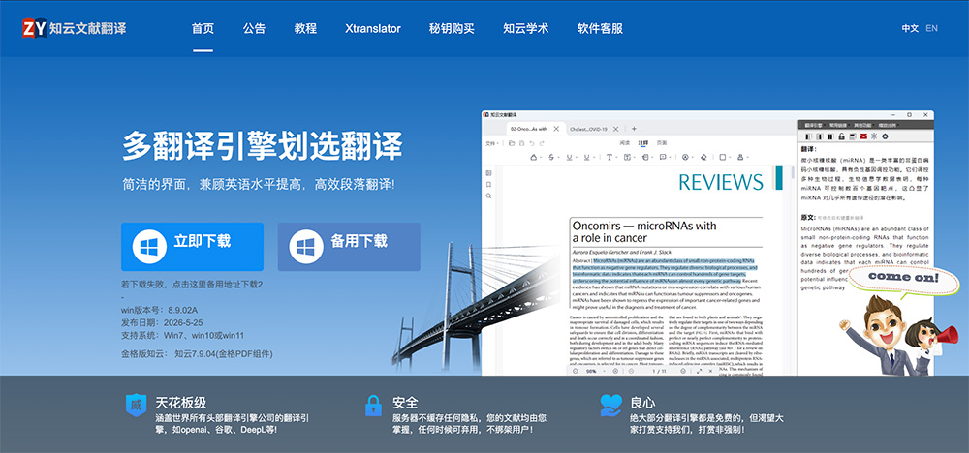Close the Cholest...OVID-19 tab

(x=615, y=129)
